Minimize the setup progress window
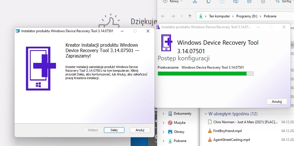 258,27
